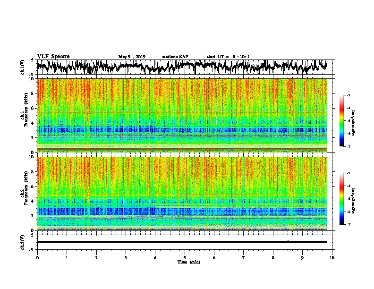The image size is (374, 289).
Task: Click the "6" tick on the time axis
Action: pos(214,258)
